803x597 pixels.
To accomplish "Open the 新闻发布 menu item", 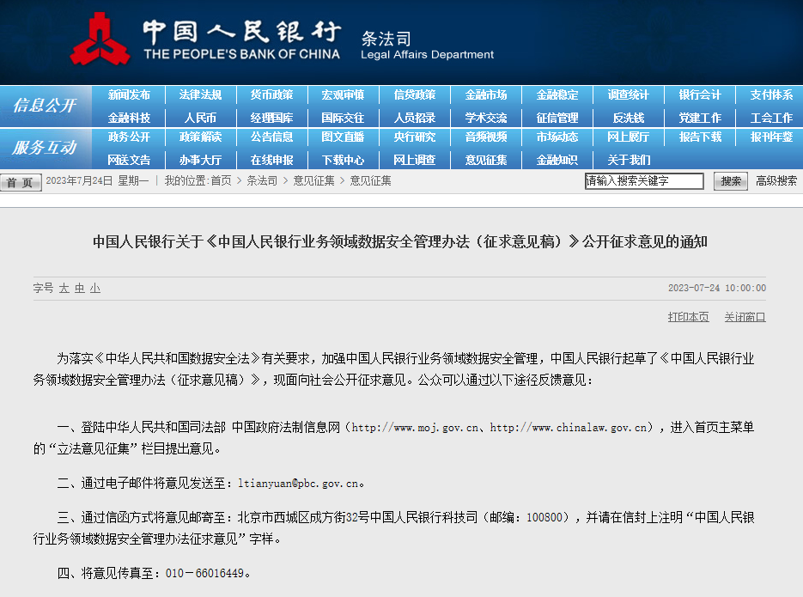I will click(x=129, y=95).
